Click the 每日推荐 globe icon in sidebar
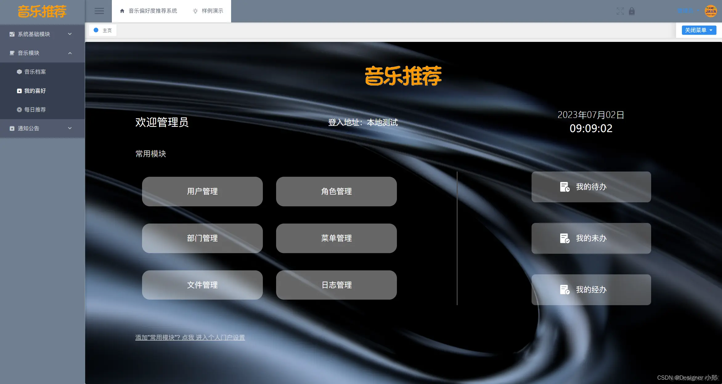The width and height of the screenshot is (722, 384). (19, 109)
